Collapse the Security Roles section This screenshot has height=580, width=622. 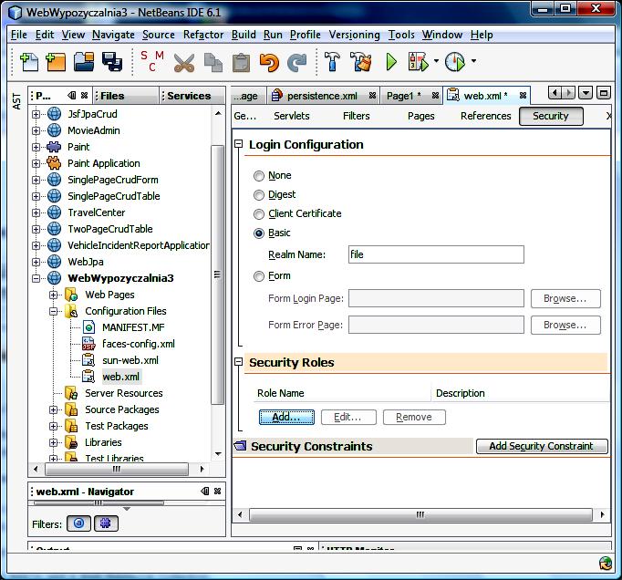tap(238, 361)
